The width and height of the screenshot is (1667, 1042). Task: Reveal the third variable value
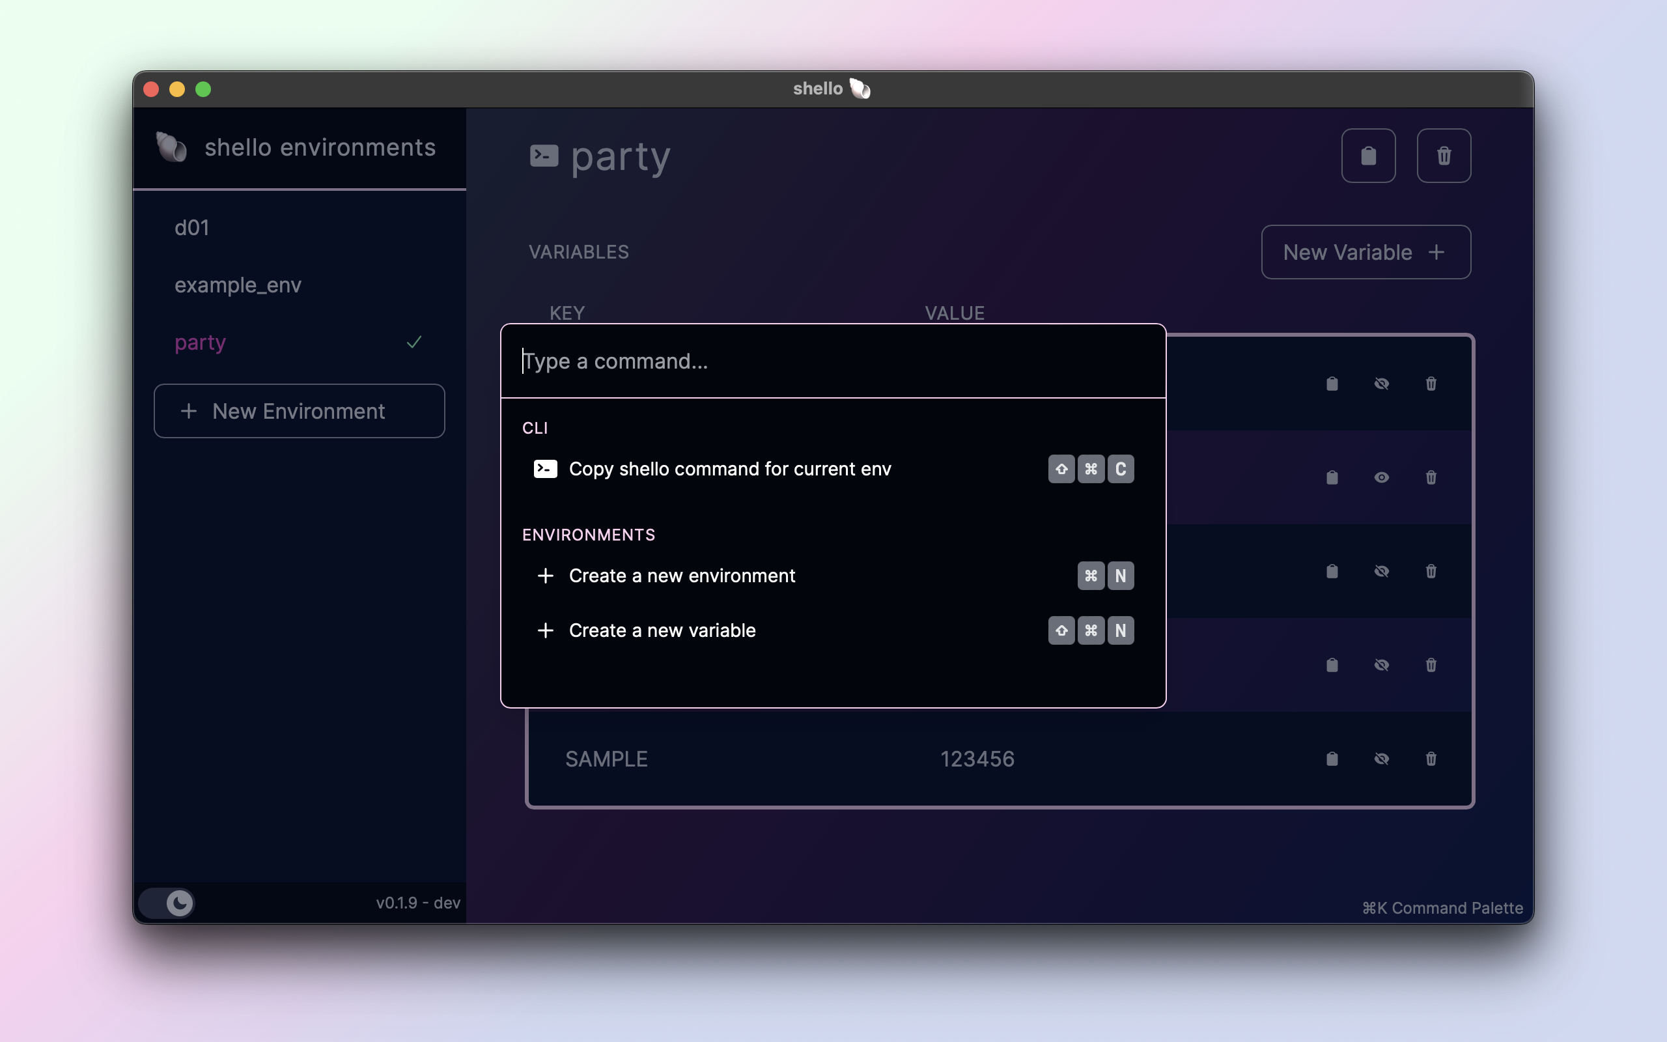tap(1381, 571)
